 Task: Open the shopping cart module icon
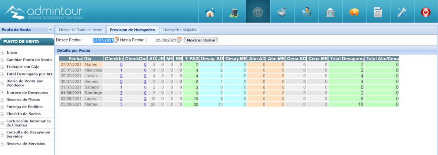(x=282, y=11)
